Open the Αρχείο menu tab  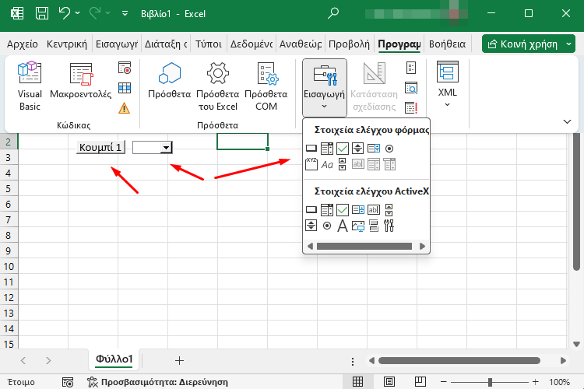(21, 44)
